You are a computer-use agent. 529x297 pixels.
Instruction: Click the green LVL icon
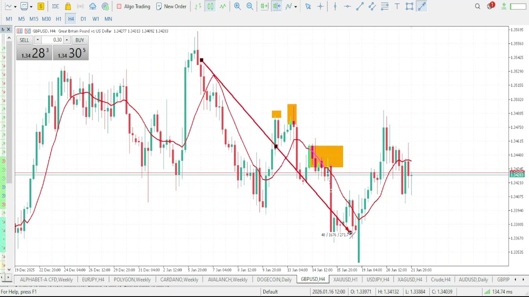click(x=504, y=6)
